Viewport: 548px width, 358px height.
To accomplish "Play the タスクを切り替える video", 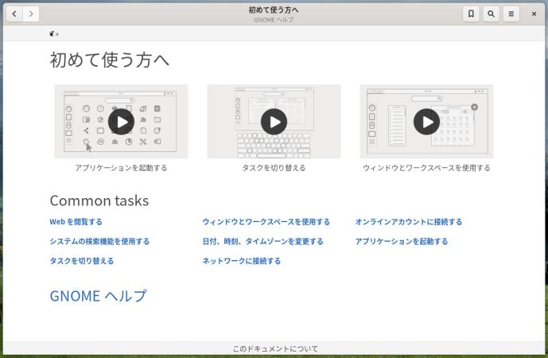I will point(274,122).
